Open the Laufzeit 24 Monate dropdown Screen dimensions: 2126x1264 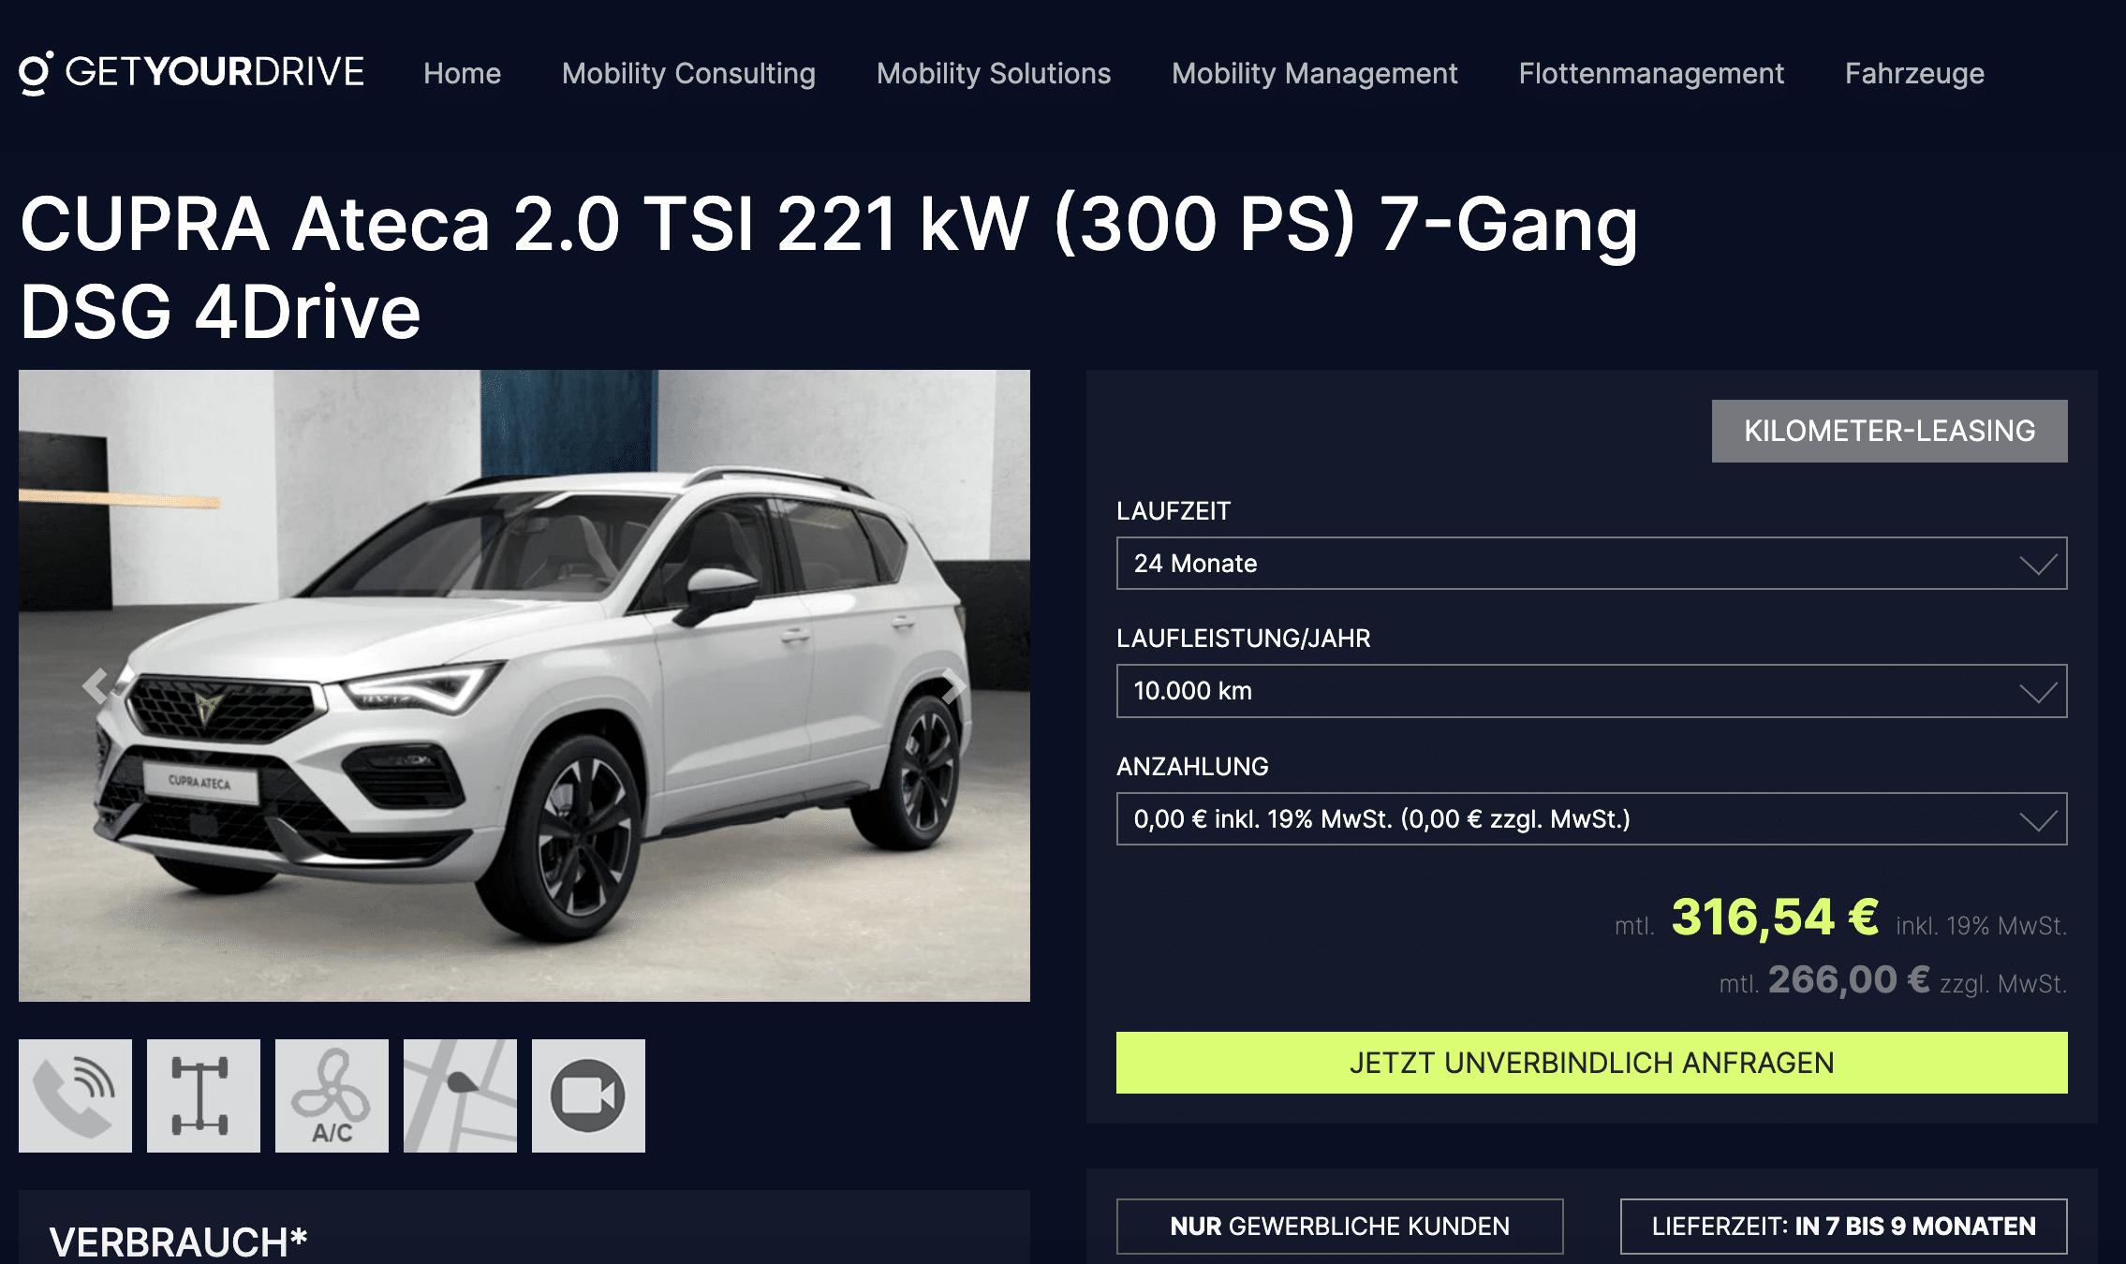coord(1591,563)
